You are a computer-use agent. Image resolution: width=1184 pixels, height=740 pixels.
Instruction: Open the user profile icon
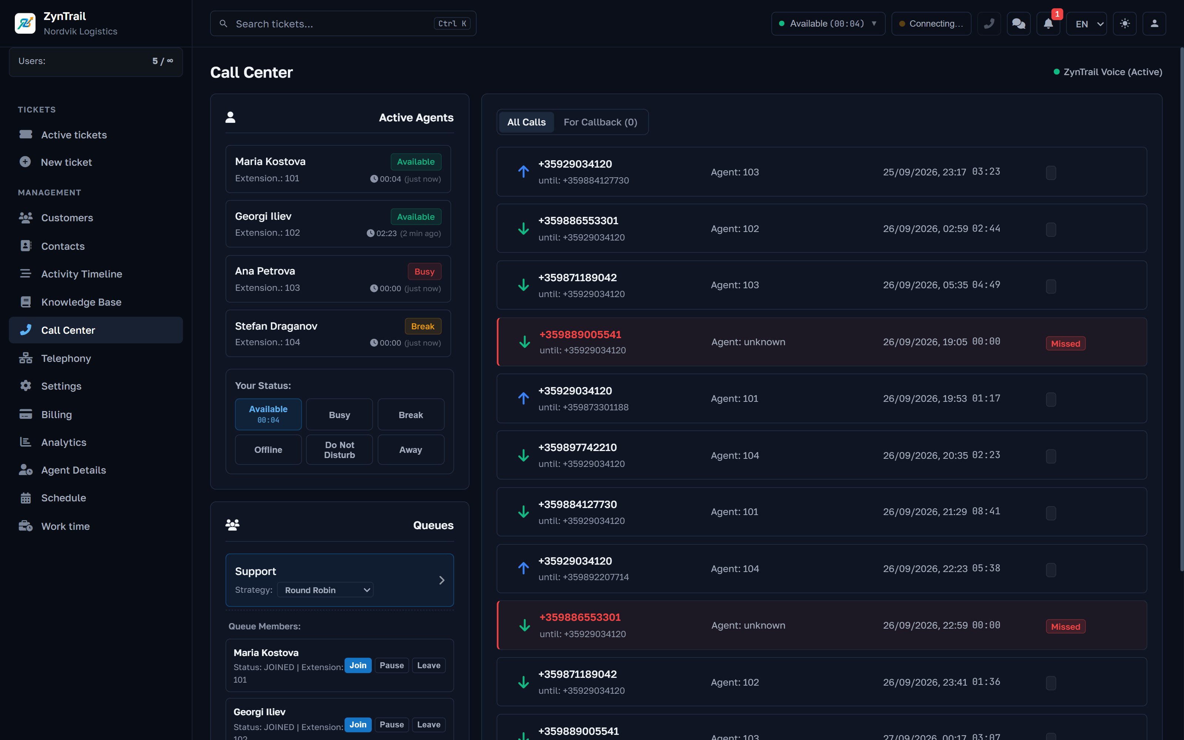(1154, 23)
